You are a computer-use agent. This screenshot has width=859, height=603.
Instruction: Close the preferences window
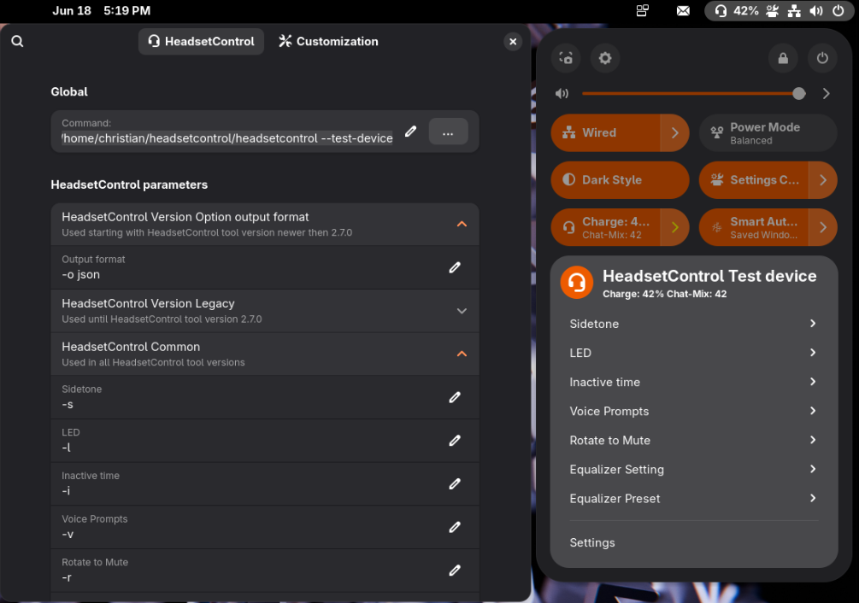[x=513, y=42]
